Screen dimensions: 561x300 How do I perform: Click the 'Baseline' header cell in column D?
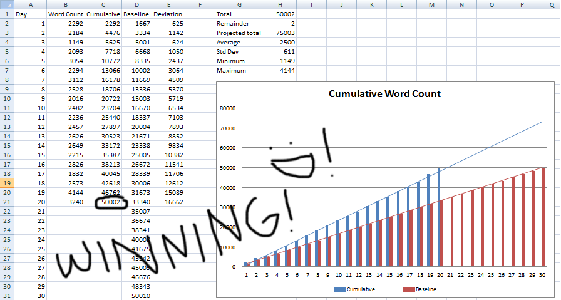[x=136, y=14]
